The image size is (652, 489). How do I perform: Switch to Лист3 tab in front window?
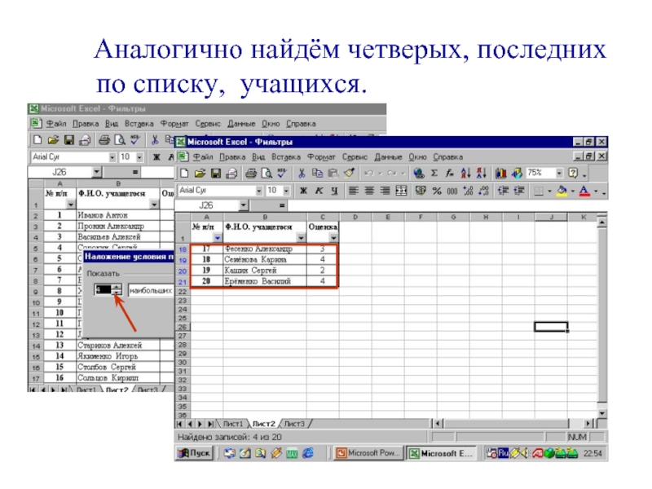[x=294, y=424]
